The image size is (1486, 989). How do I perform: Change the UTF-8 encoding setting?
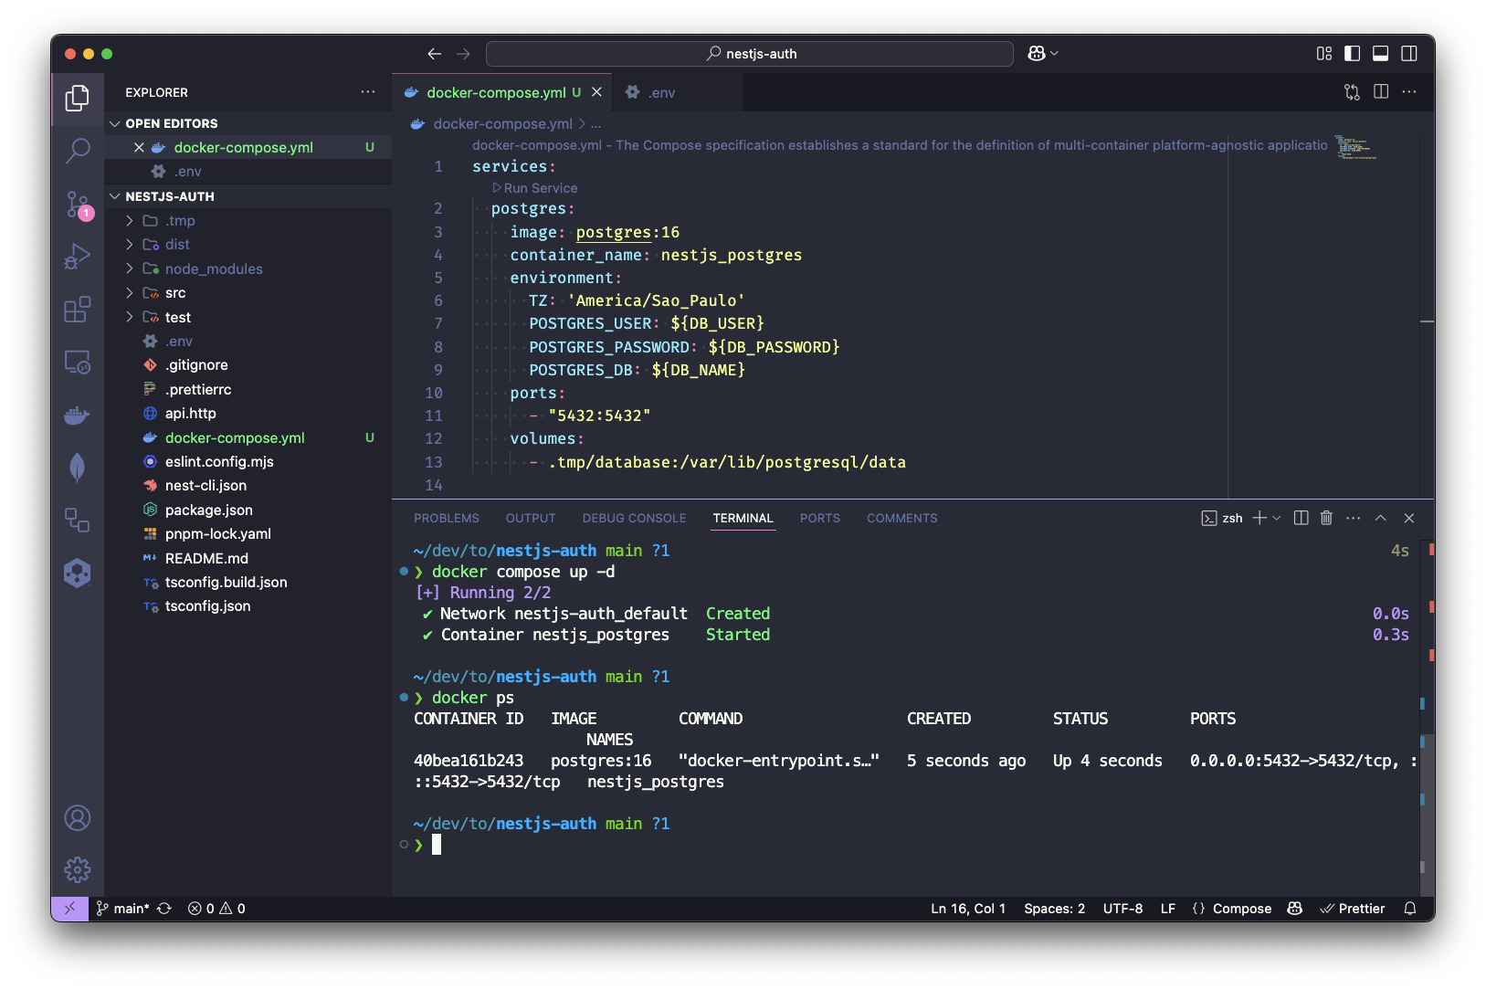click(1122, 909)
